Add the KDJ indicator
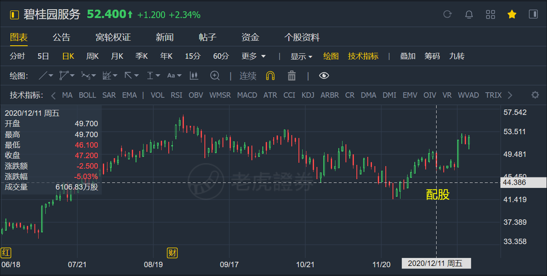The height and width of the screenshot is (276, 547). pyautogui.click(x=308, y=95)
